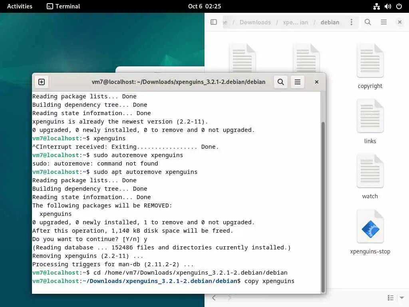Open a new terminal tab
This screenshot has width=409, height=307.
coord(42,82)
